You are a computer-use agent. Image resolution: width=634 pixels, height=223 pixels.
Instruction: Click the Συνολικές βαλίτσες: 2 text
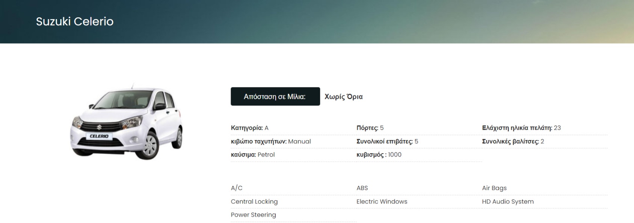513,142
